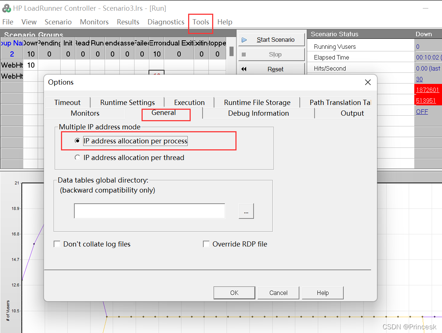Click the 30 link in Scenario Status
Screen dimensions: 442x333
(419, 79)
